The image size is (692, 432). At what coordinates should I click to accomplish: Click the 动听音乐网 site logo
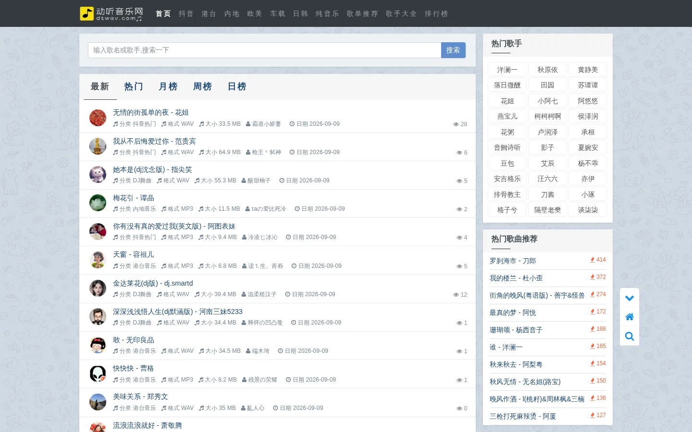111,13
